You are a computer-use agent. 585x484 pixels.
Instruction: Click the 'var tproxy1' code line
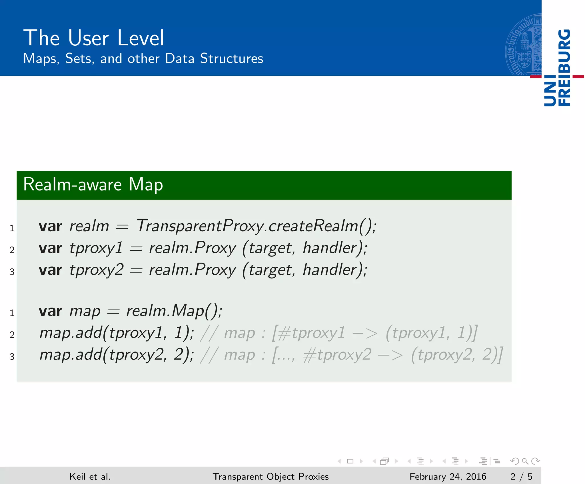203,248
